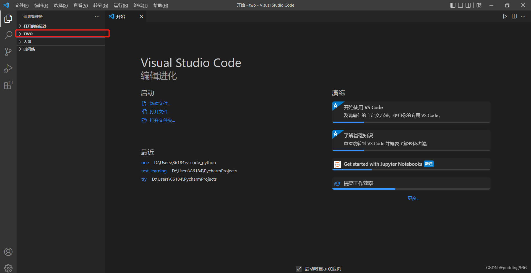
Task: Open the 运行(R) menu
Action: click(121, 6)
